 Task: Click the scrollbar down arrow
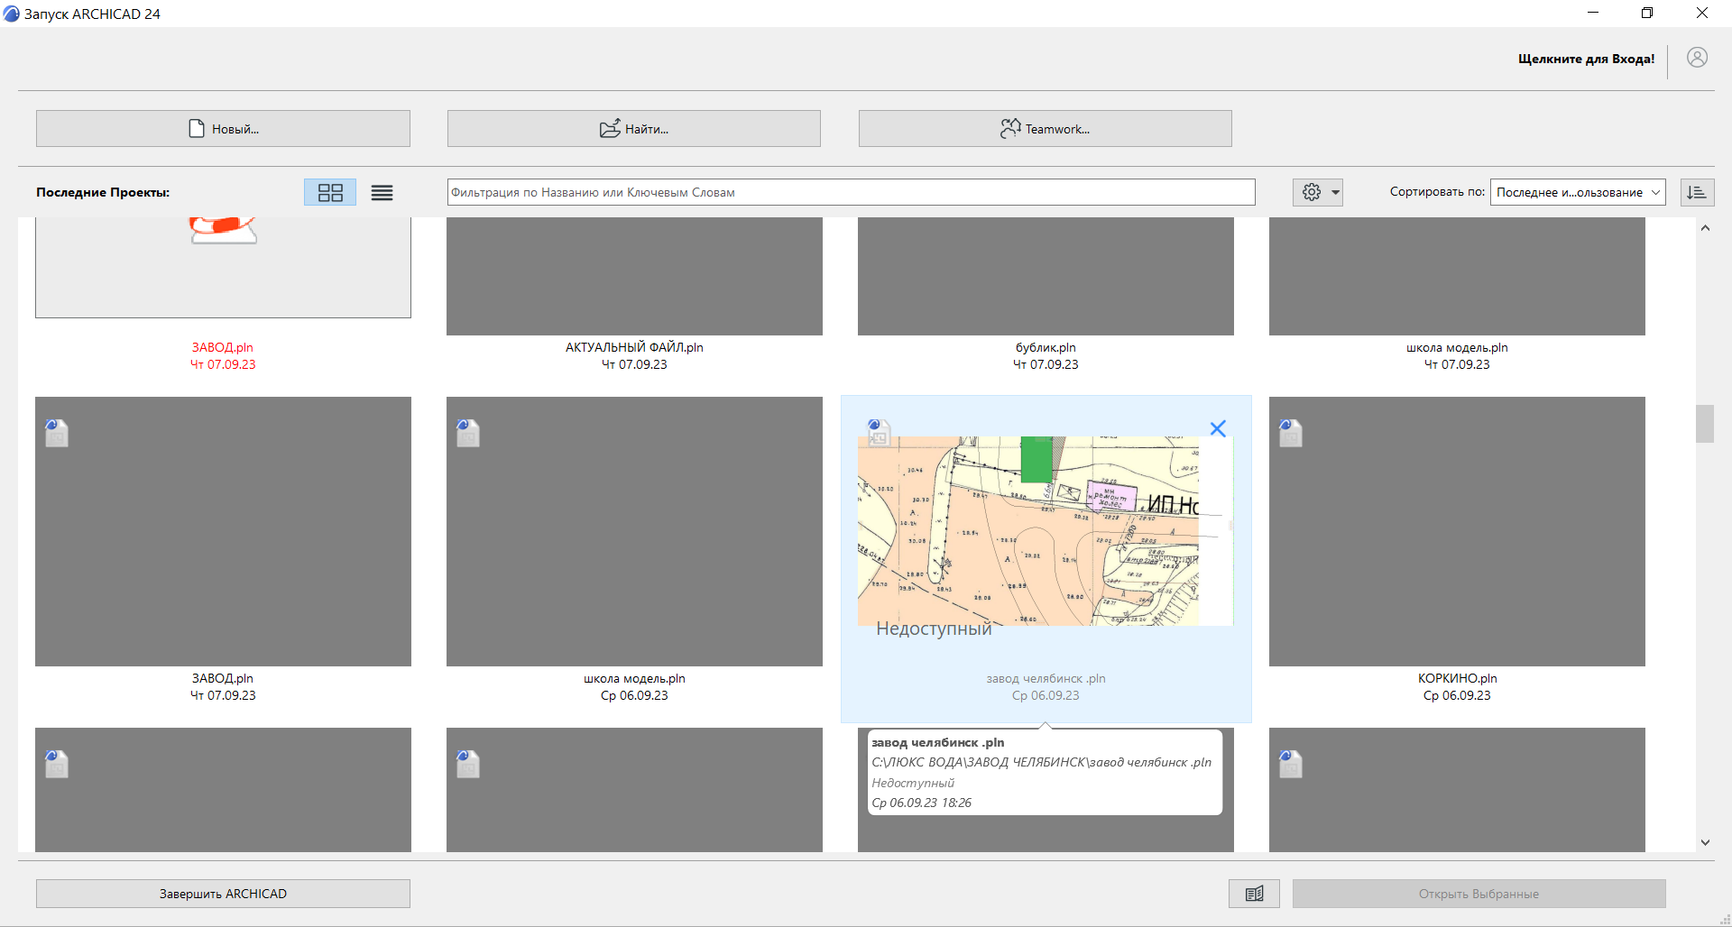point(1705,842)
